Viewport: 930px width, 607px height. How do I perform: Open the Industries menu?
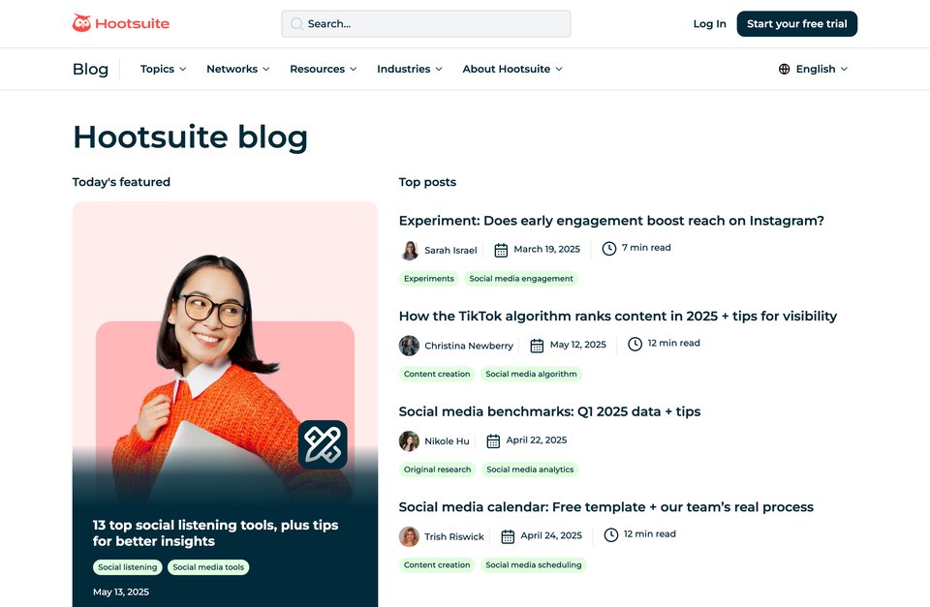click(x=409, y=69)
